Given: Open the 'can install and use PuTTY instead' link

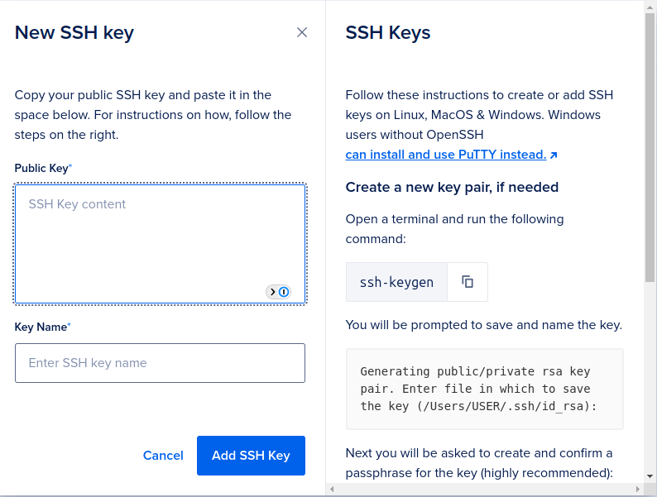Looking at the screenshot, I should 446,155.
